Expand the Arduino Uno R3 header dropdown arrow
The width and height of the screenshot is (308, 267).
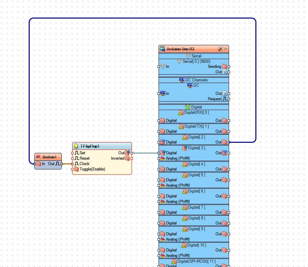(226, 49)
